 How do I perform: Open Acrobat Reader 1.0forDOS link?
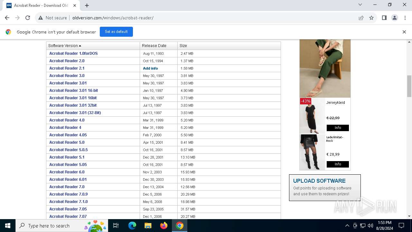tap(73, 53)
